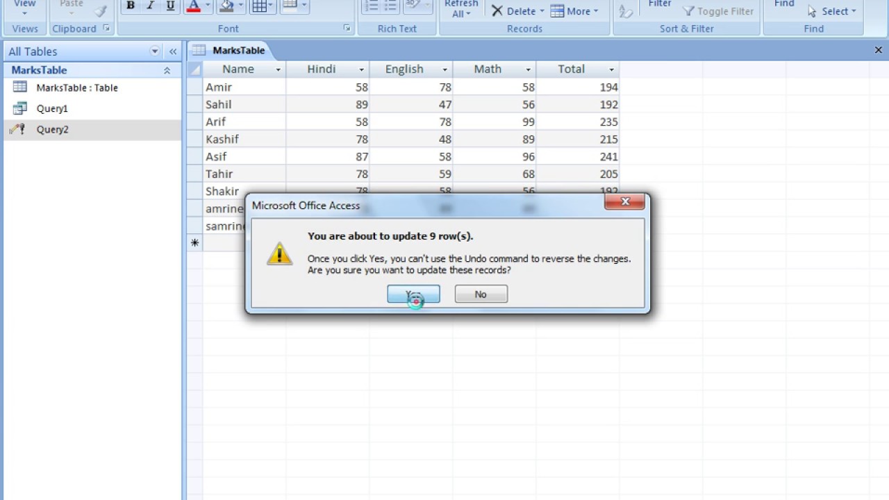Open the font color dropdown arrow
Screen dimensions: 889x500
point(207,6)
